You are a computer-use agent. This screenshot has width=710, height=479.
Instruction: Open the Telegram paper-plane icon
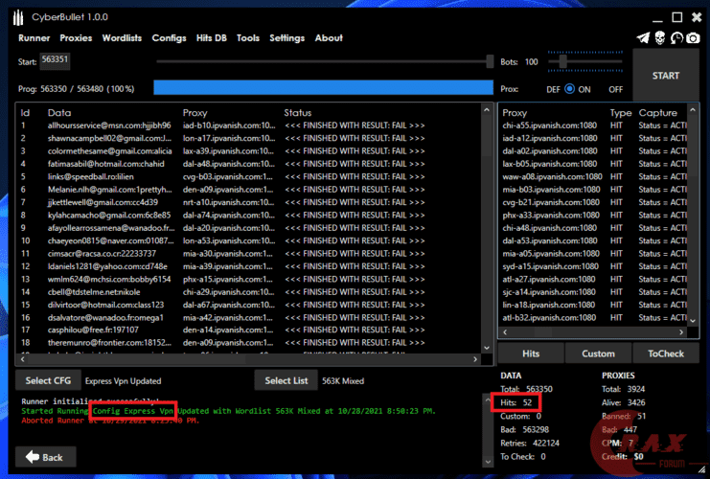pyautogui.click(x=643, y=38)
